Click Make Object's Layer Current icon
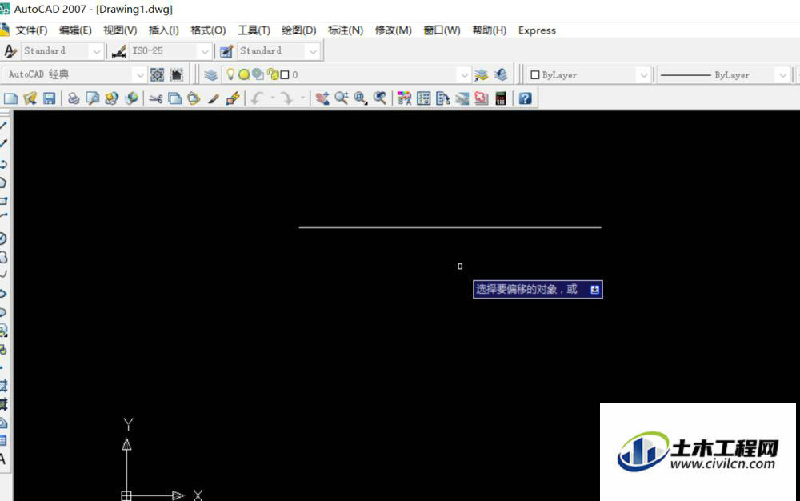The height and width of the screenshot is (501, 800). [x=481, y=75]
